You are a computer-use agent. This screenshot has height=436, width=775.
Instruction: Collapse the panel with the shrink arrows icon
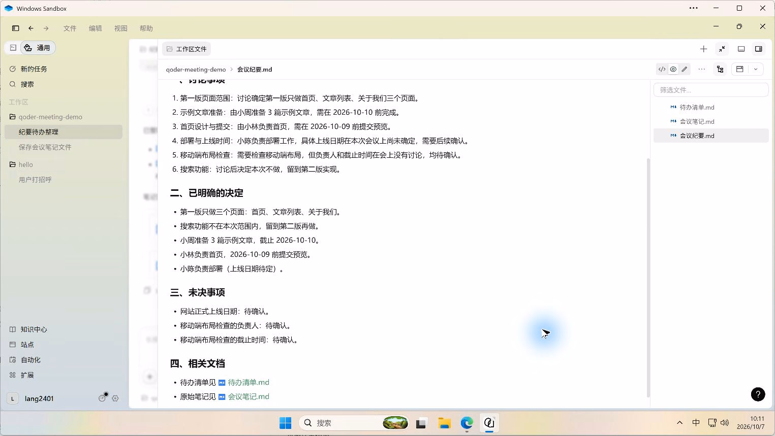(x=722, y=49)
